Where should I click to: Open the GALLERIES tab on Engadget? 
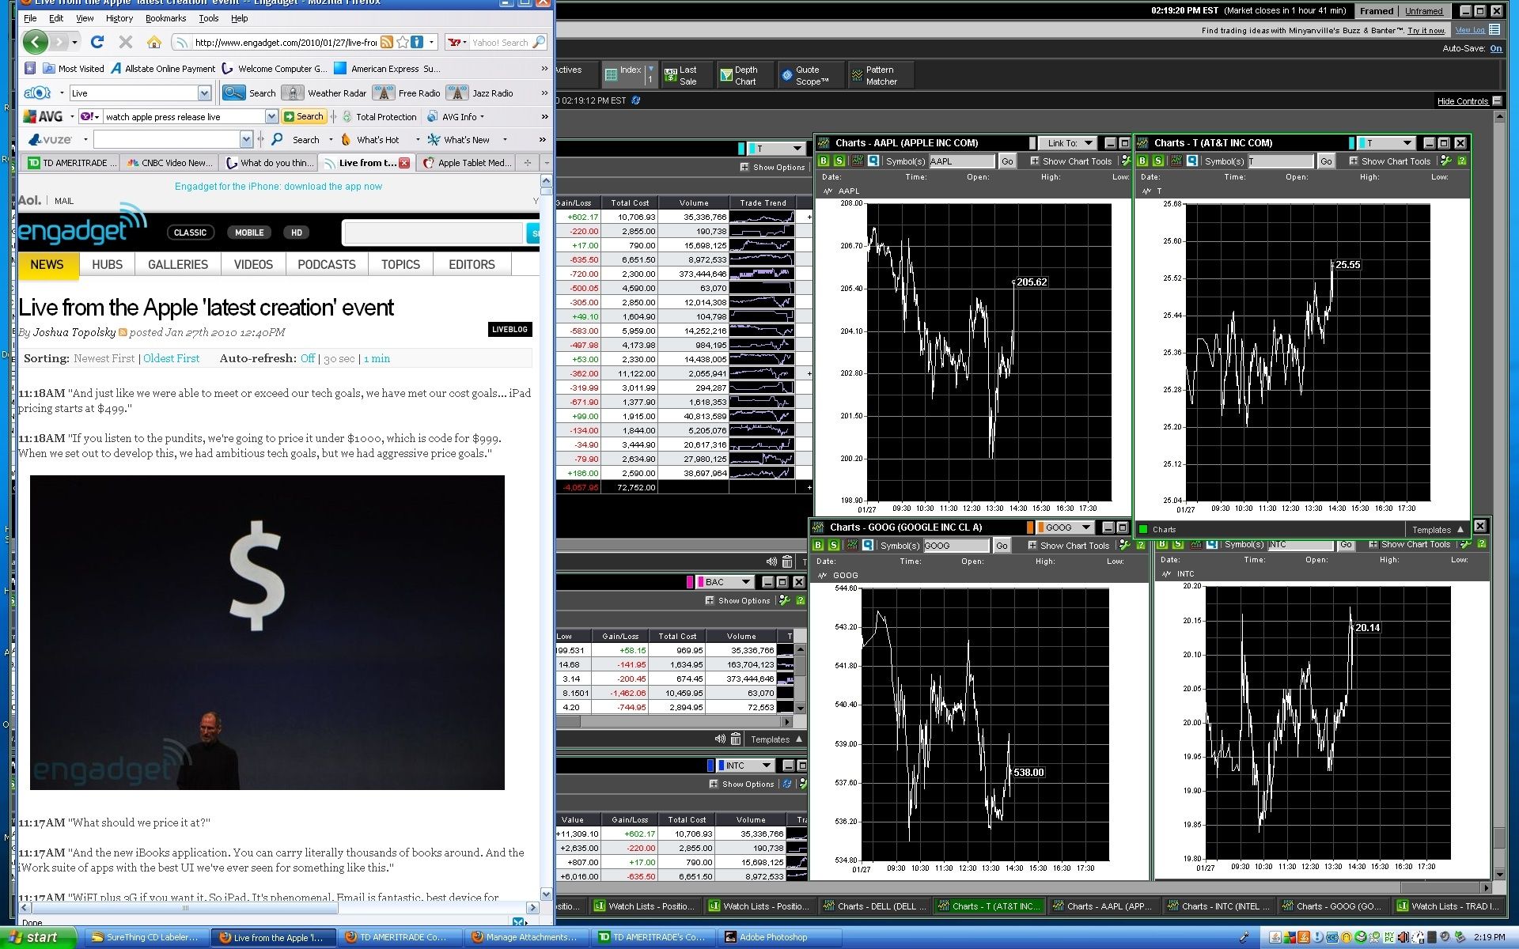[178, 265]
